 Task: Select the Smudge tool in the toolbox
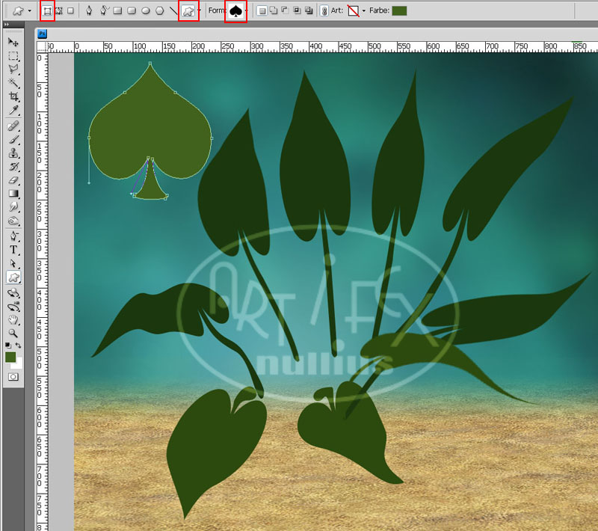point(13,206)
